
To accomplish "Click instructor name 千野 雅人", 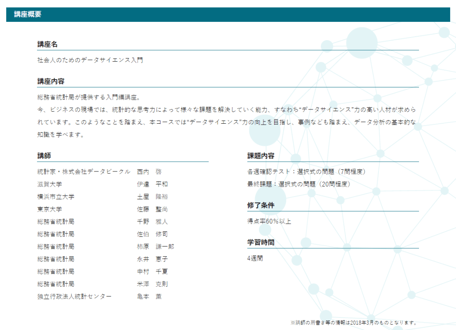I will 152,221.
